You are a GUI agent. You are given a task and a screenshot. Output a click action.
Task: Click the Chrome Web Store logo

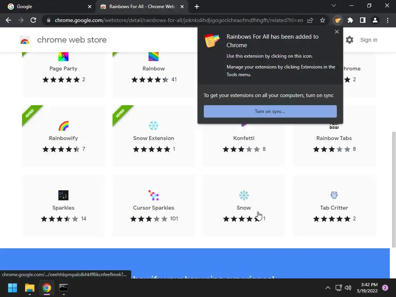pyautogui.click(x=25, y=40)
